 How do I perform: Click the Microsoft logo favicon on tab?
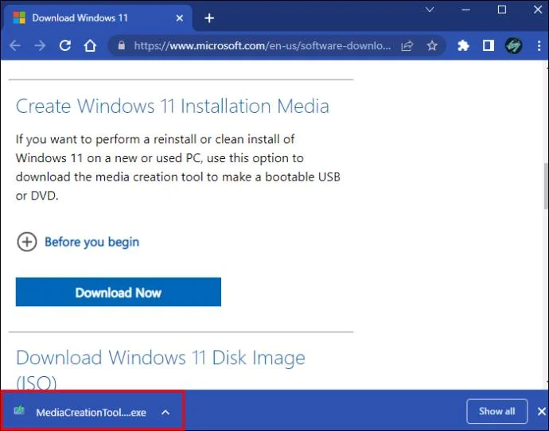tap(19, 17)
